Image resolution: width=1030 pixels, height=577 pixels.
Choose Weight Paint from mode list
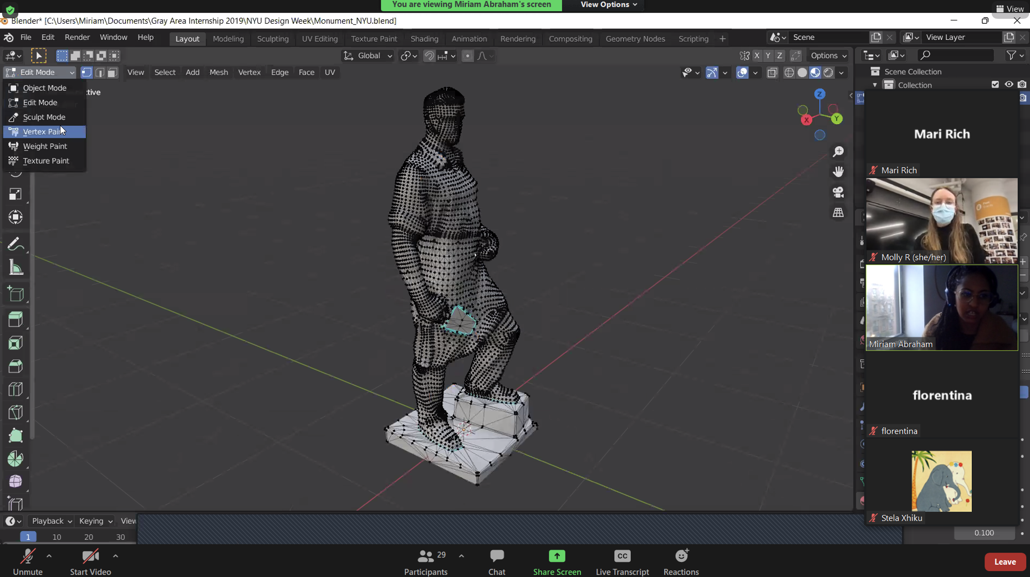click(x=45, y=146)
